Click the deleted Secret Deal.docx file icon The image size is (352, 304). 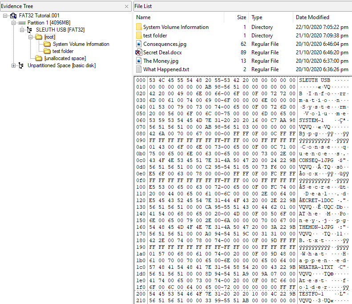pos(138,53)
